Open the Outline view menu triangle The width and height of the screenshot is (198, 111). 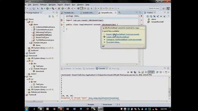point(168,16)
